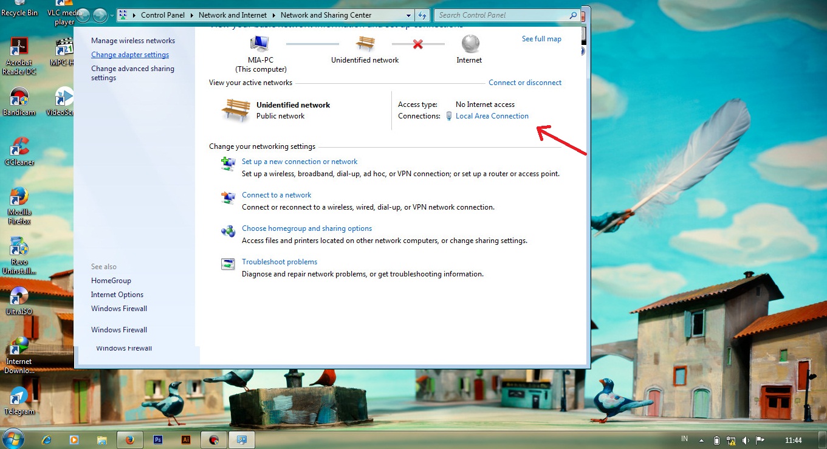Click Network and Internet breadcrumb item
The width and height of the screenshot is (827, 449).
coord(233,15)
